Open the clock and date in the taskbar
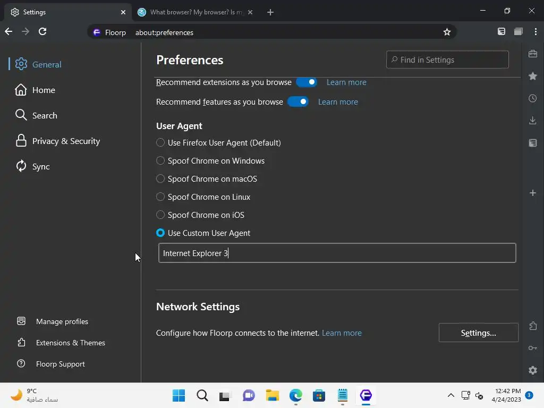Viewport: 544px width, 408px height. click(506, 395)
